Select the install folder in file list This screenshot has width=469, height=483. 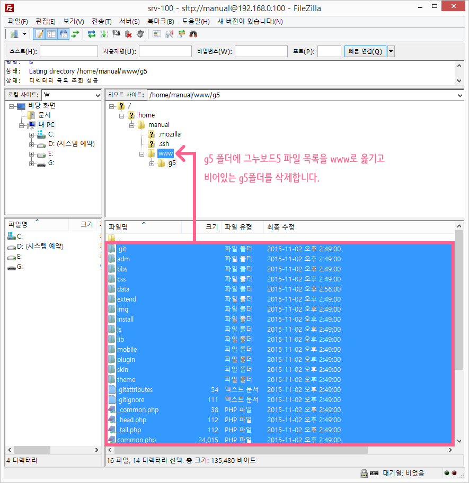pos(280,319)
